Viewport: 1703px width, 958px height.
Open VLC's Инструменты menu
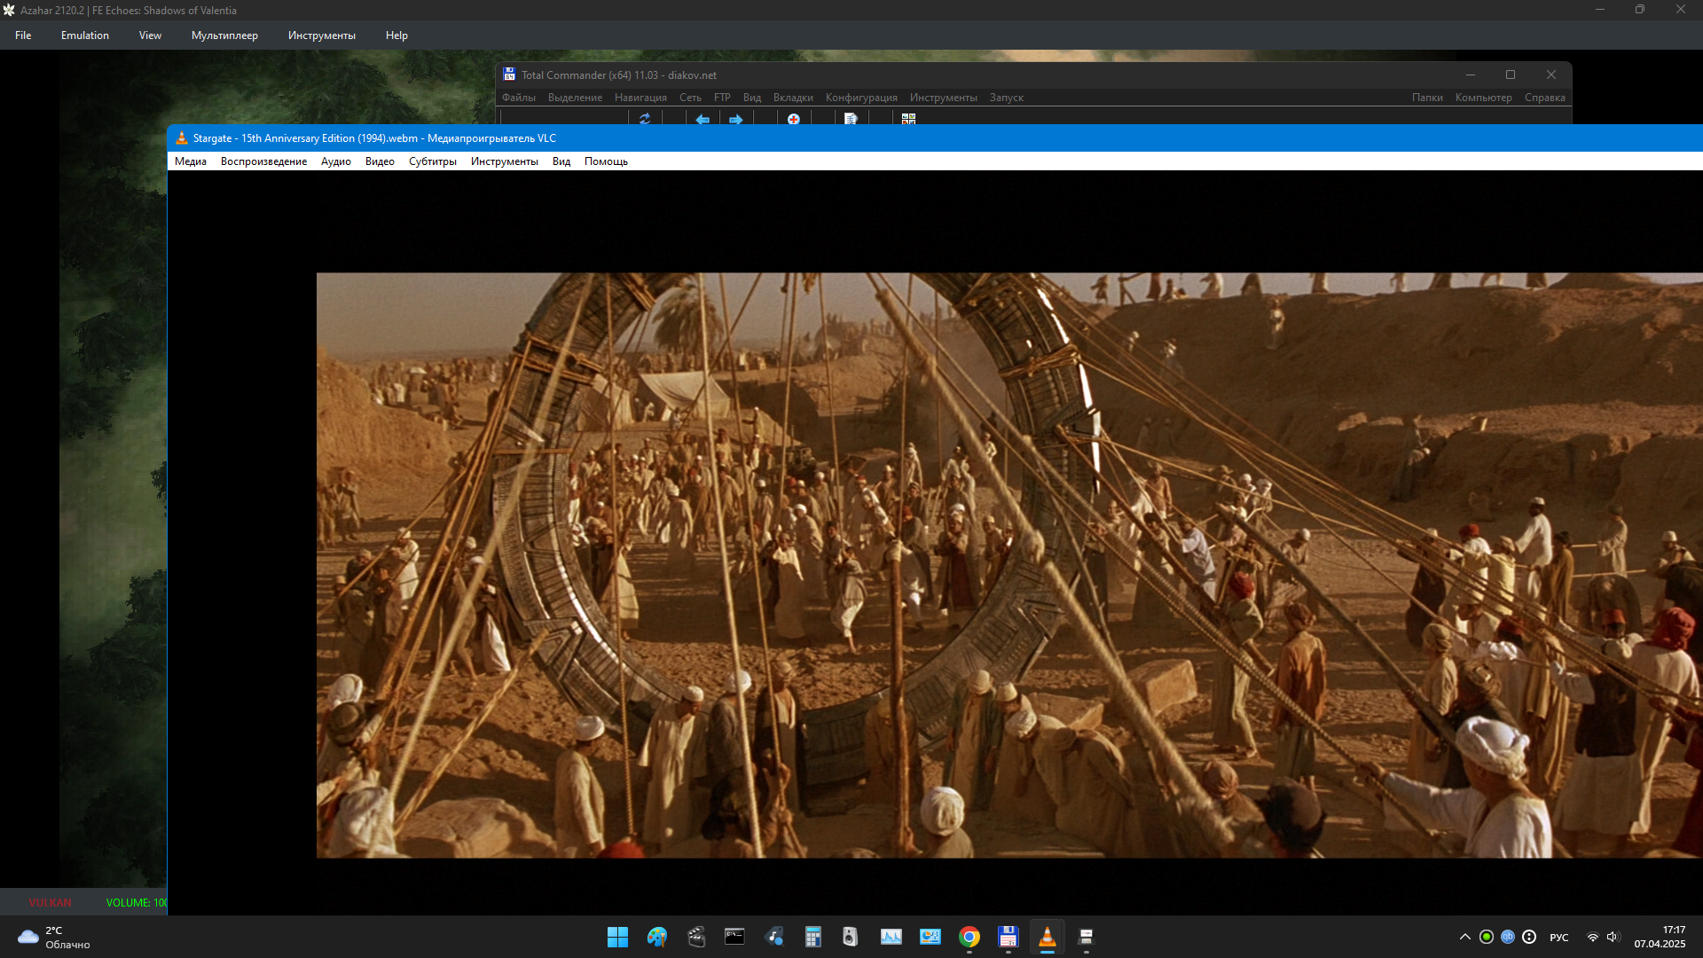[504, 161]
